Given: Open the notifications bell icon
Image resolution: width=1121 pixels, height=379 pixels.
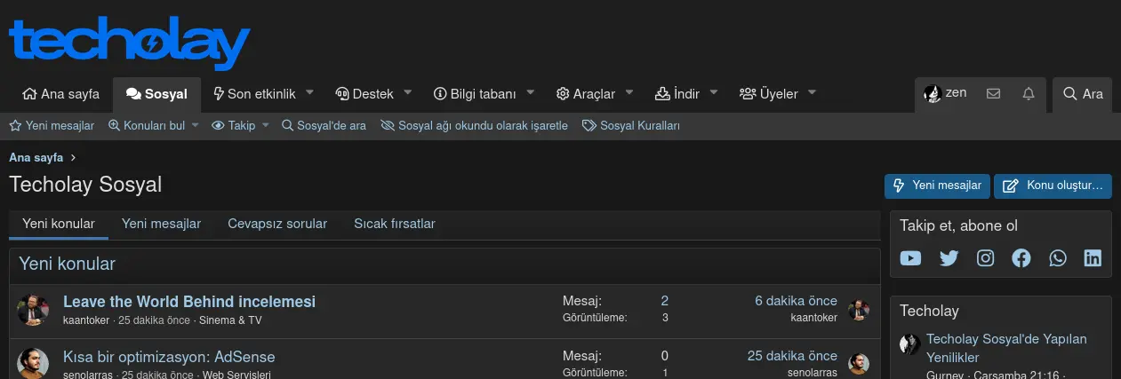Looking at the screenshot, I should point(1029,93).
